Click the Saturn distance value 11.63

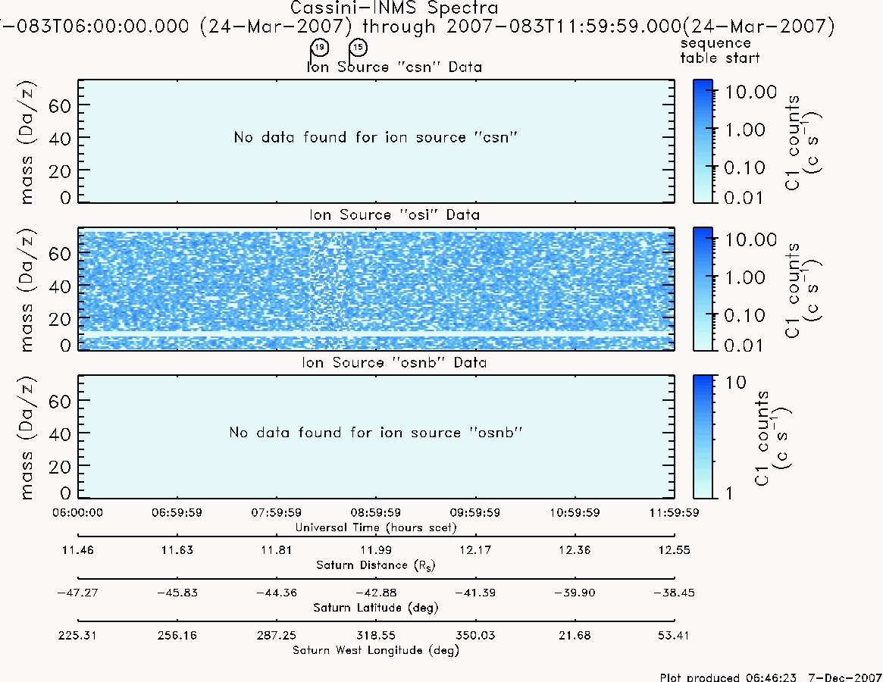click(x=177, y=550)
